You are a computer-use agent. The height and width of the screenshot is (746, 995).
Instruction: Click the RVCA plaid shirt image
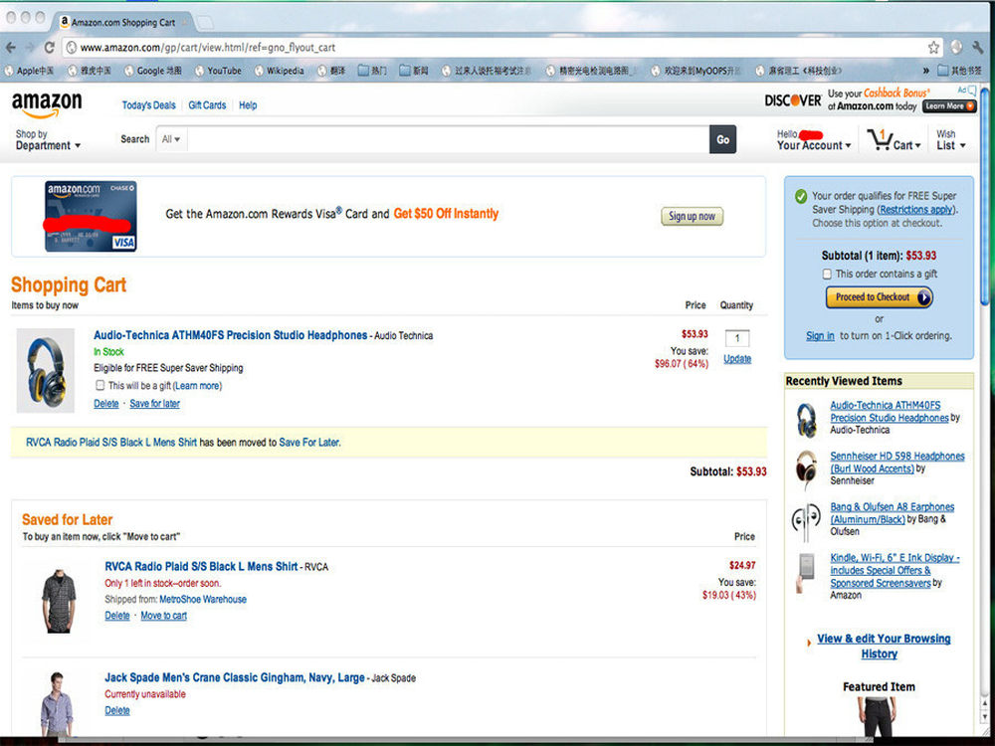59,600
